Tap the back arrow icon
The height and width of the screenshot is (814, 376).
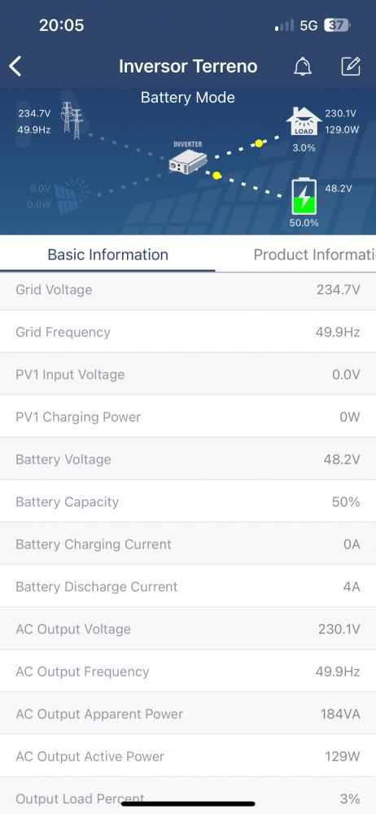(15, 67)
